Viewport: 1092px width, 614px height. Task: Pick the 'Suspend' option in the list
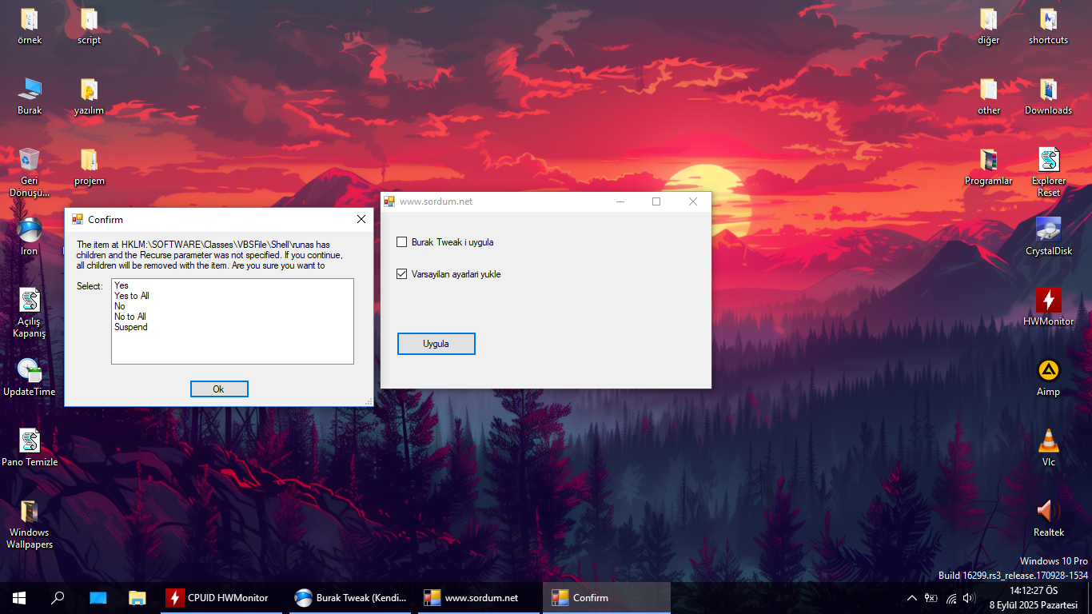[131, 327]
